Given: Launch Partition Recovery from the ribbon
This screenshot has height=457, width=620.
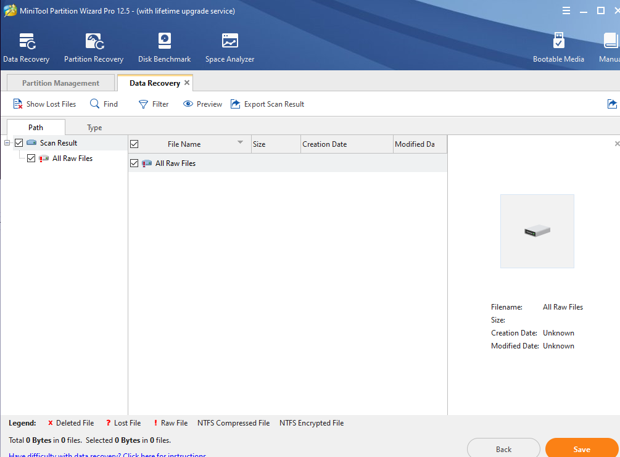Looking at the screenshot, I should 94,48.
